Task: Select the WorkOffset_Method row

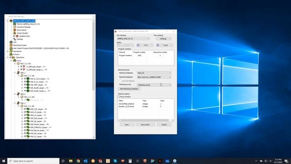Action: pos(146,104)
